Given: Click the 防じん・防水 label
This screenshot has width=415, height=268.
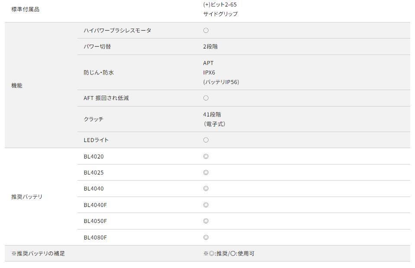Looking at the screenshot, I should pyautogui.click(x=99, y=72).
